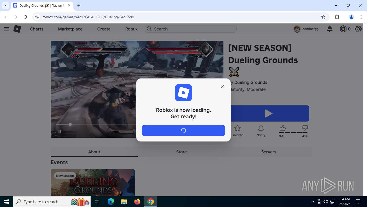Open the aaddaafgg username link

(311, 29)
